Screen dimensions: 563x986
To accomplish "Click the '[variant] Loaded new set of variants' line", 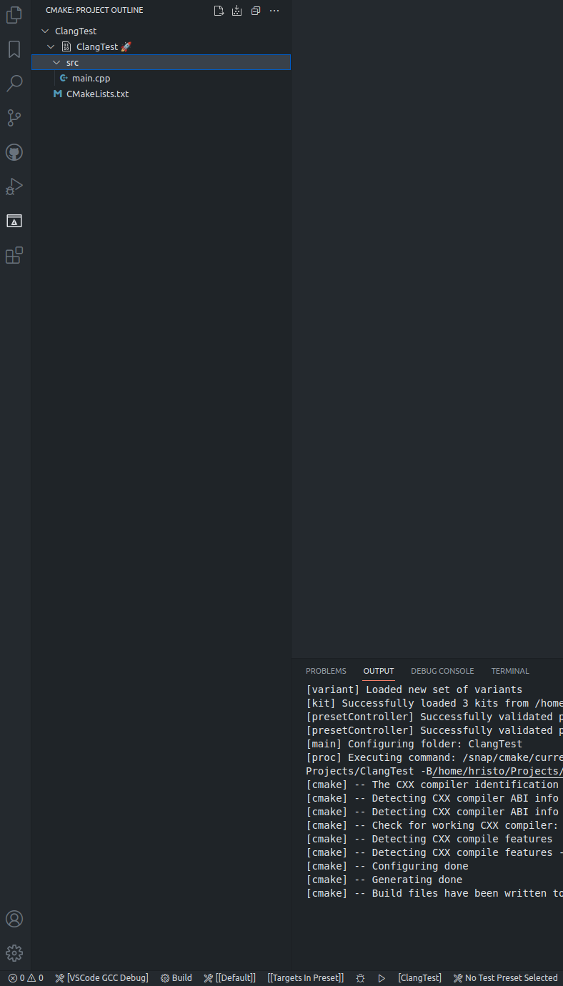I will (414, 689).
